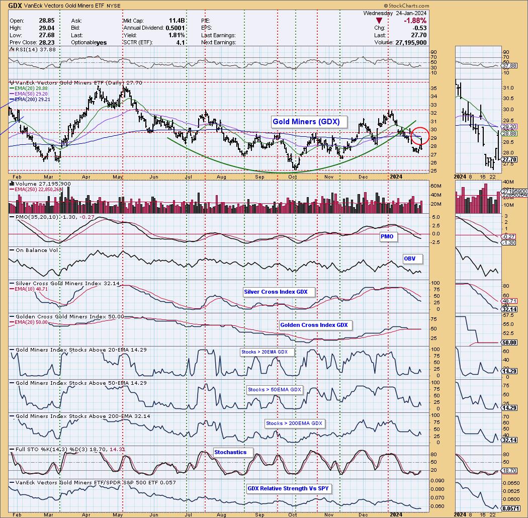Click the StockCharts.com copyright label
Screen dimensions: 528x518
tap(406, 6)
